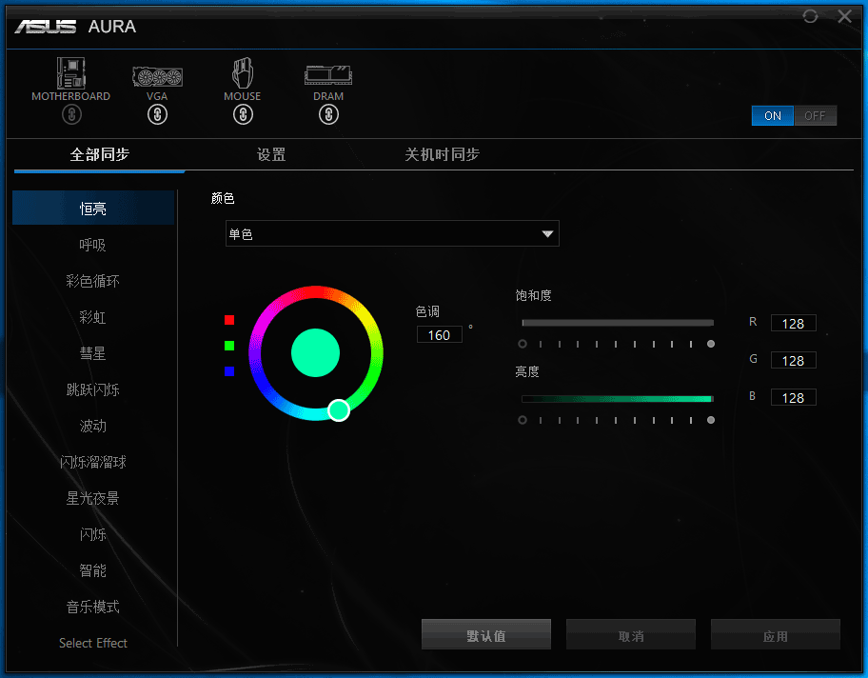Set brightness to minimum end dot

(x=522, y=420)
